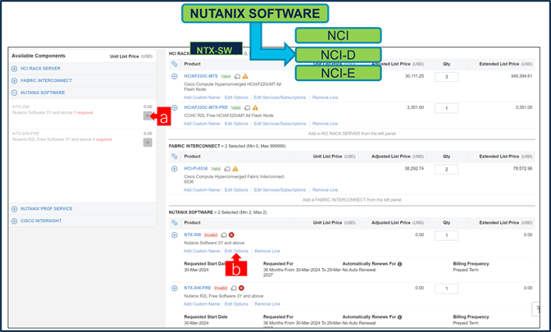Open the HCIAF220C-M7S-FRE product link

[x=206, y=107]
